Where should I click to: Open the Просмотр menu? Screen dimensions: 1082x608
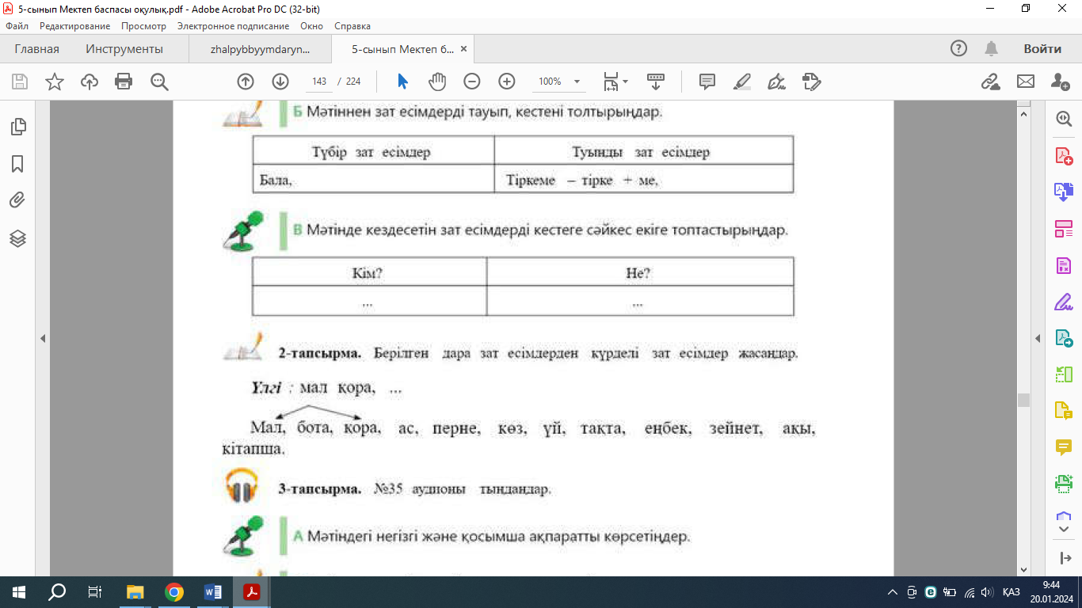[x=144, y=26]
